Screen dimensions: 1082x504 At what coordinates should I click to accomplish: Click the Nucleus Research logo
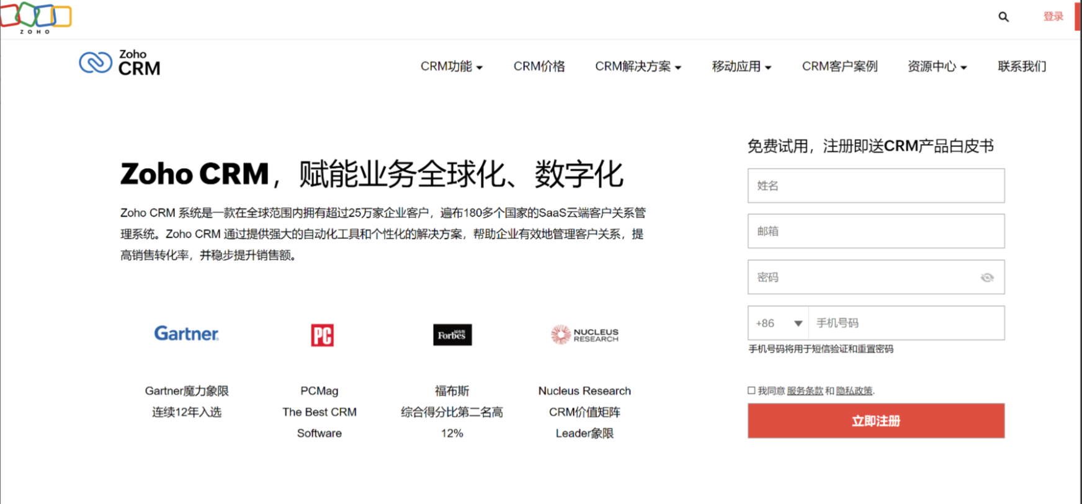(584, 335)
